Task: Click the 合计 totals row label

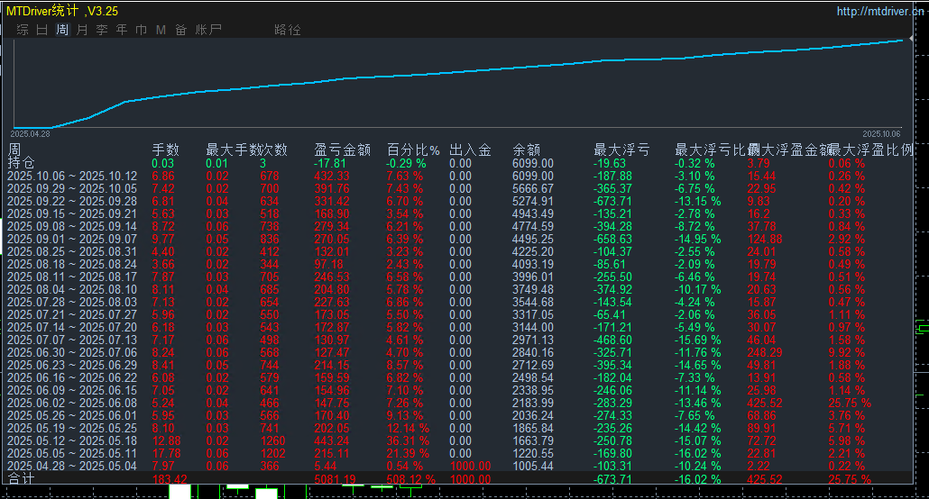Action: (22, 479)
